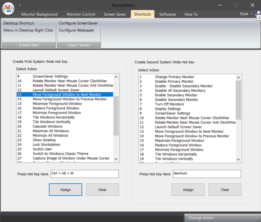Open the Style dropdown menu

246,14
